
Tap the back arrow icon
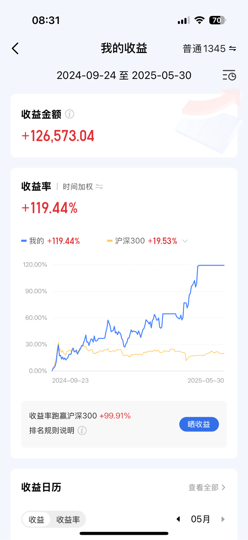click(15, 49)
